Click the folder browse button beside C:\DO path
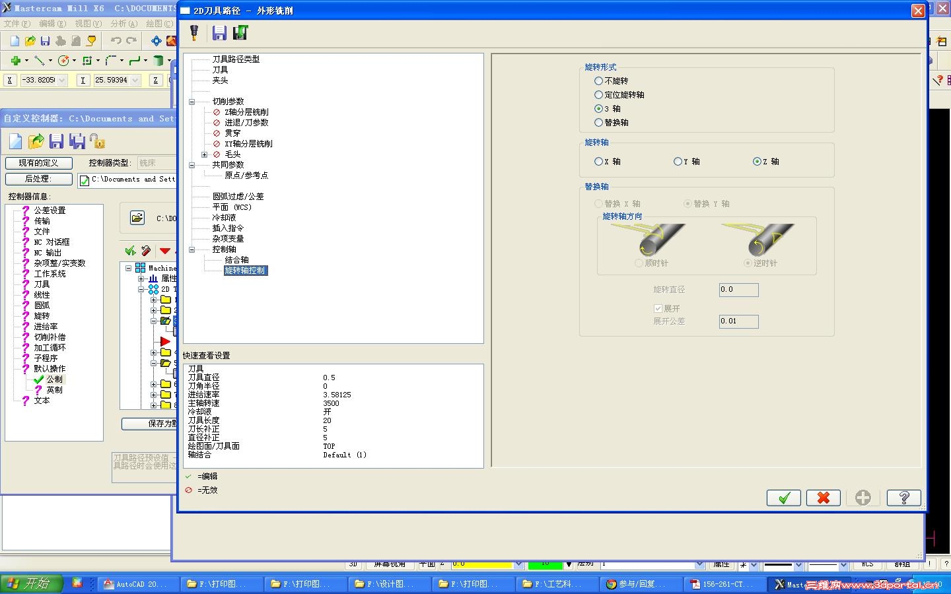The width and height of the screenshot is (951, 594). pyautogui.click(x=137, y=218)
